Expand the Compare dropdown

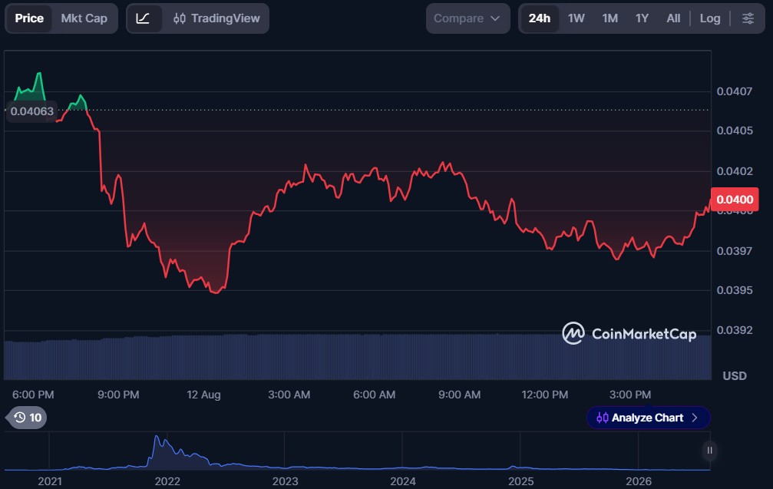click(467, 18)
